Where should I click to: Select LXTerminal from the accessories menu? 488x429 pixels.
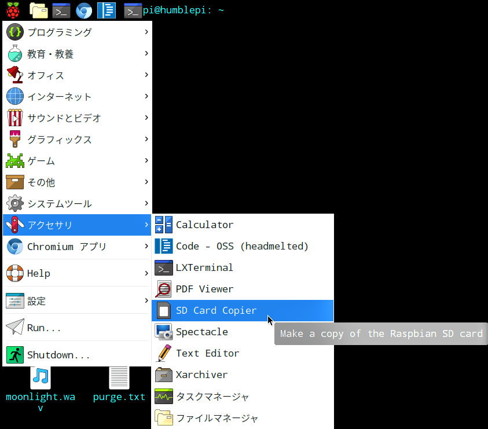[243, 267]
